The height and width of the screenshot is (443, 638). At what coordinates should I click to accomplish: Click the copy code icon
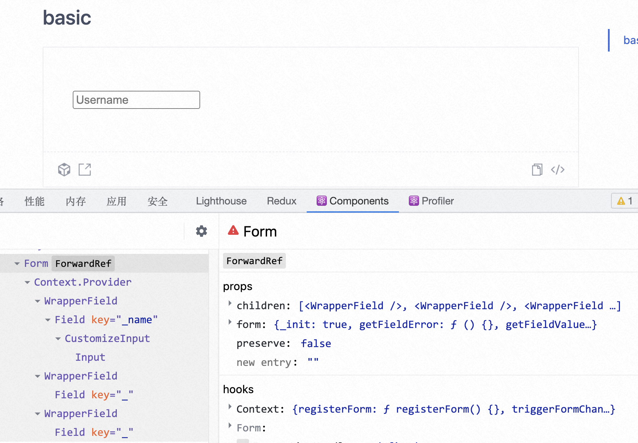(x=537, y=169)
